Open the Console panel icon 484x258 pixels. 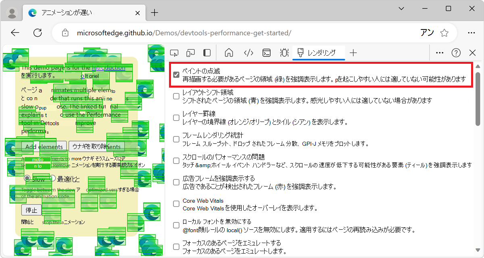click(266, 52)
